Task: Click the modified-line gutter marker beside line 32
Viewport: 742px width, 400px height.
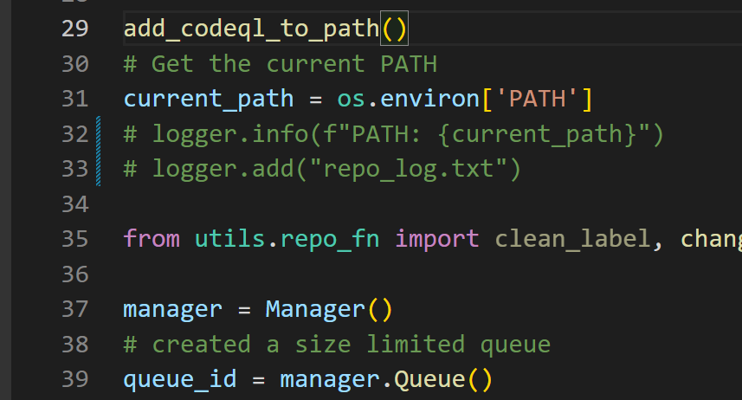Action: (x=97, y=134)
